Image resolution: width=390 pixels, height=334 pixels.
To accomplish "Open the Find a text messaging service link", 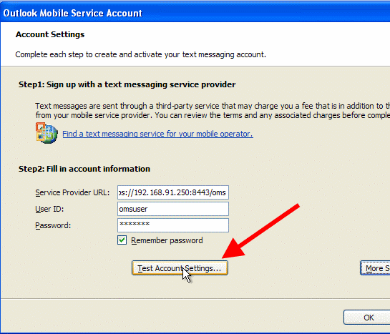I will coord(157,134).
